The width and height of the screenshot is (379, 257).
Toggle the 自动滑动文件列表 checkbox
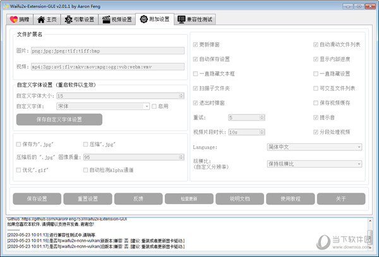click(x=316, y=45)
